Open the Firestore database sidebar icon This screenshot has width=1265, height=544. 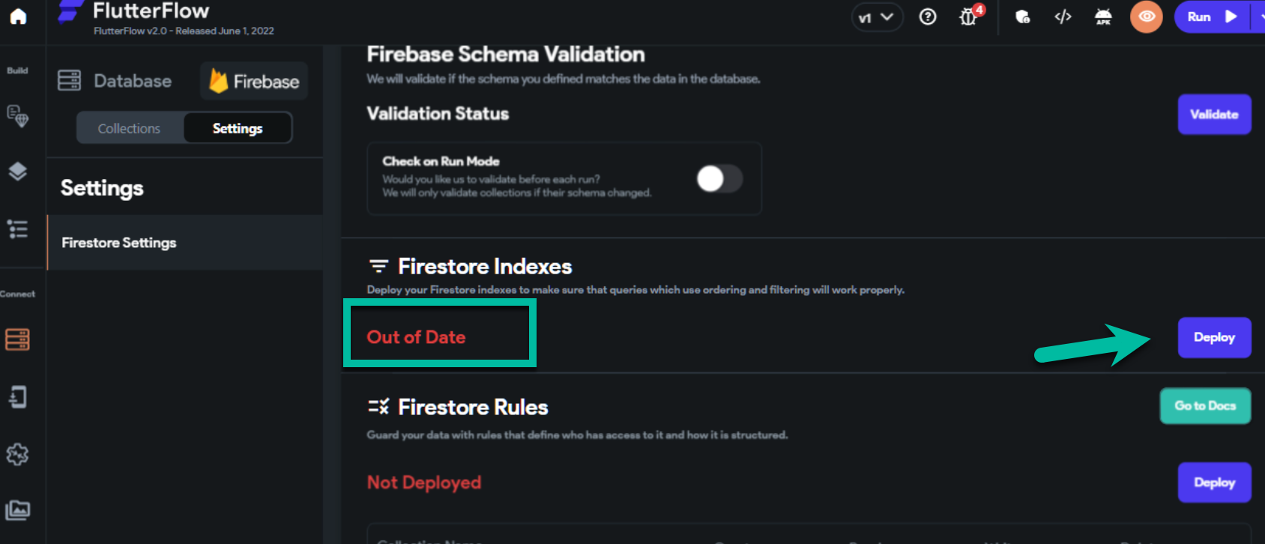17,339
